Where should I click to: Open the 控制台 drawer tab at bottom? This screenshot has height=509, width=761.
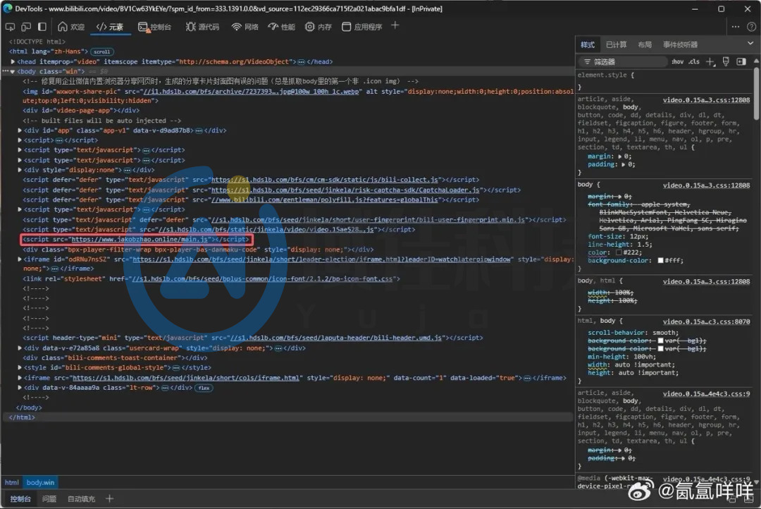pyautogui.click(x=20, y=499)
